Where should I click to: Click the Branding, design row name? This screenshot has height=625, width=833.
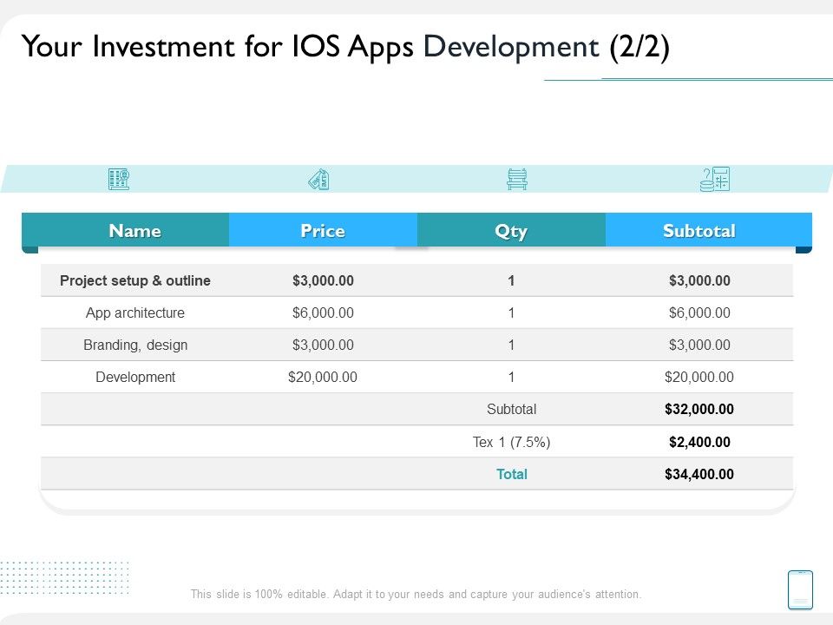pyautogui.click(x=135, y=345)
